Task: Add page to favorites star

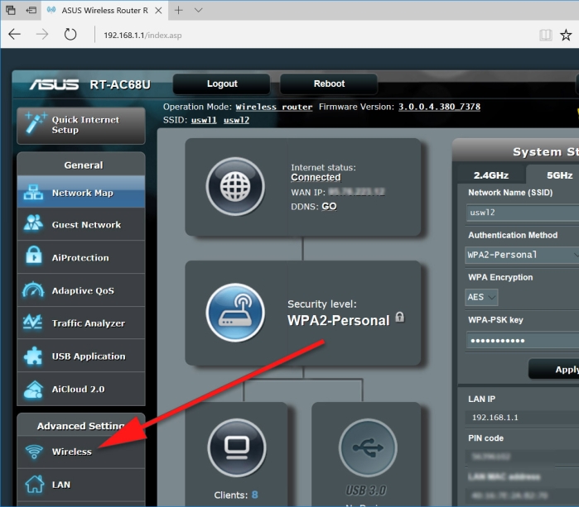Action: coord(566,36)
